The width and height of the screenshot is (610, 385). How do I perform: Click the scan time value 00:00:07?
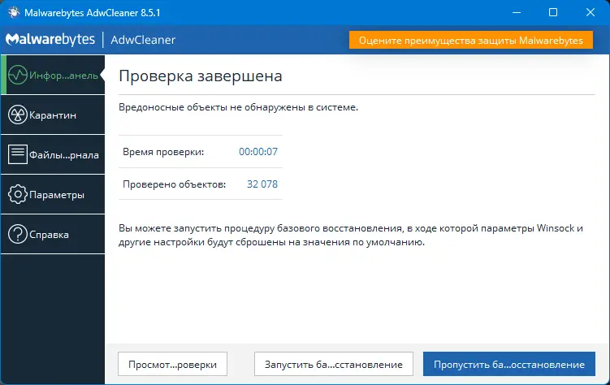click(258, 152)
